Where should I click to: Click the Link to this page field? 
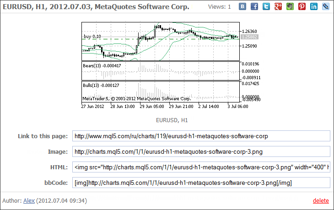pyautogui.click(x=201, y=136)
